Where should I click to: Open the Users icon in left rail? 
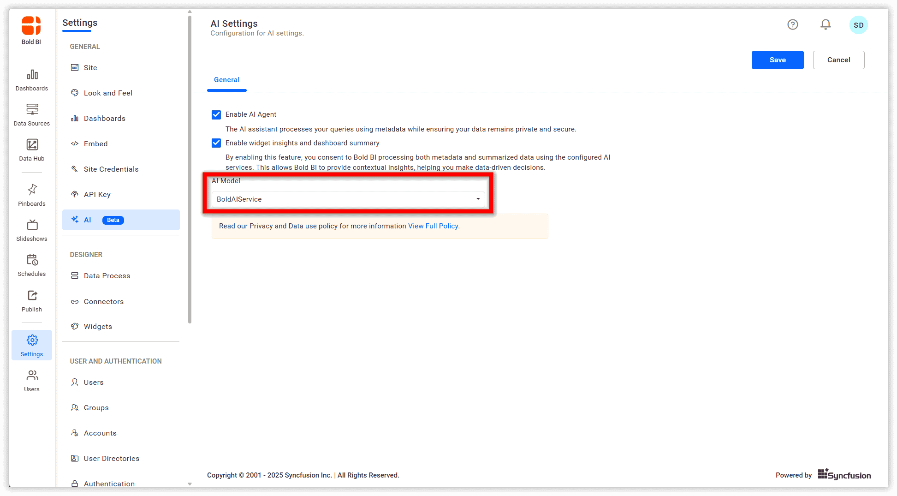point(32,375)
